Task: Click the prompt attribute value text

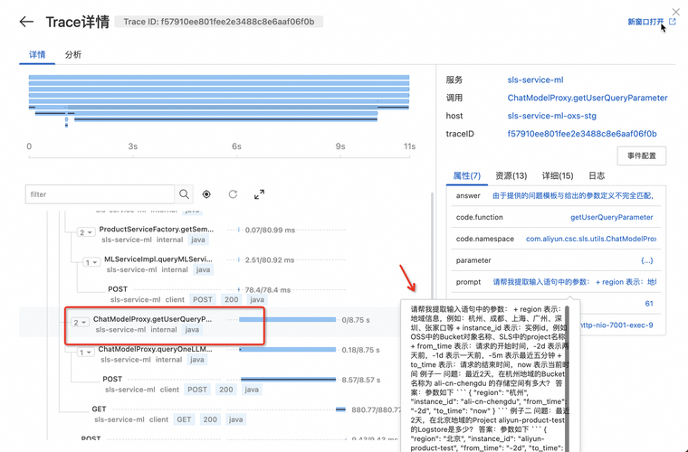Action: pyautogui.click(x=574, y=282)
